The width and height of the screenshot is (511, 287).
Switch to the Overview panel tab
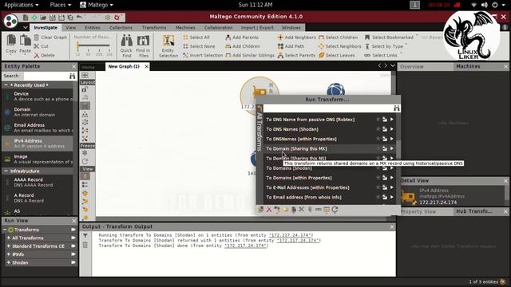412,66
